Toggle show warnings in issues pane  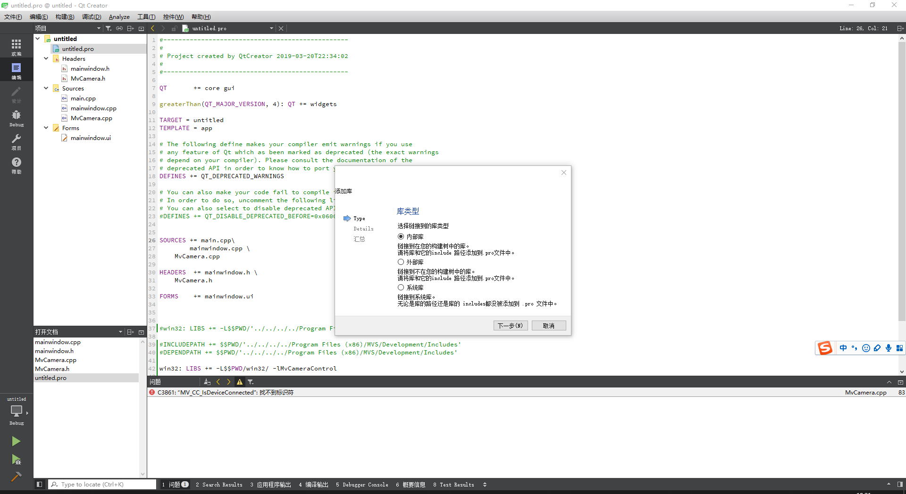240,382
